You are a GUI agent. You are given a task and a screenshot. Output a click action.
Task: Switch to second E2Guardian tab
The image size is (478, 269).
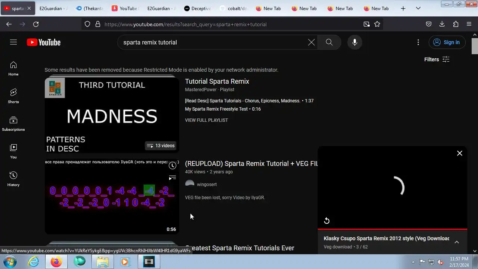161,8
